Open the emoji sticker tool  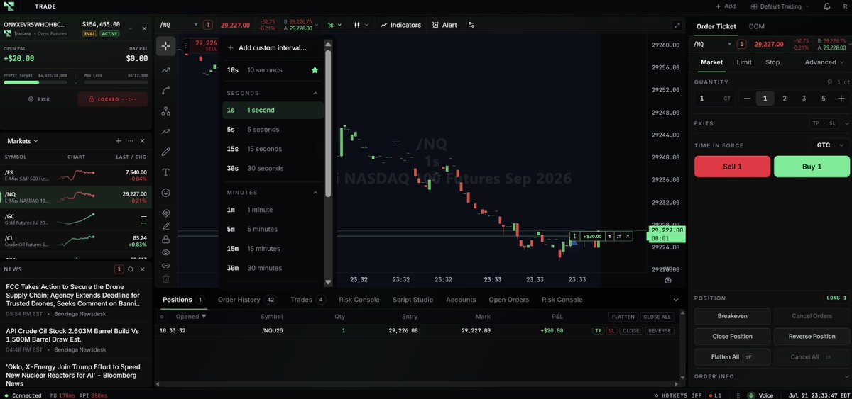(165, 193)
